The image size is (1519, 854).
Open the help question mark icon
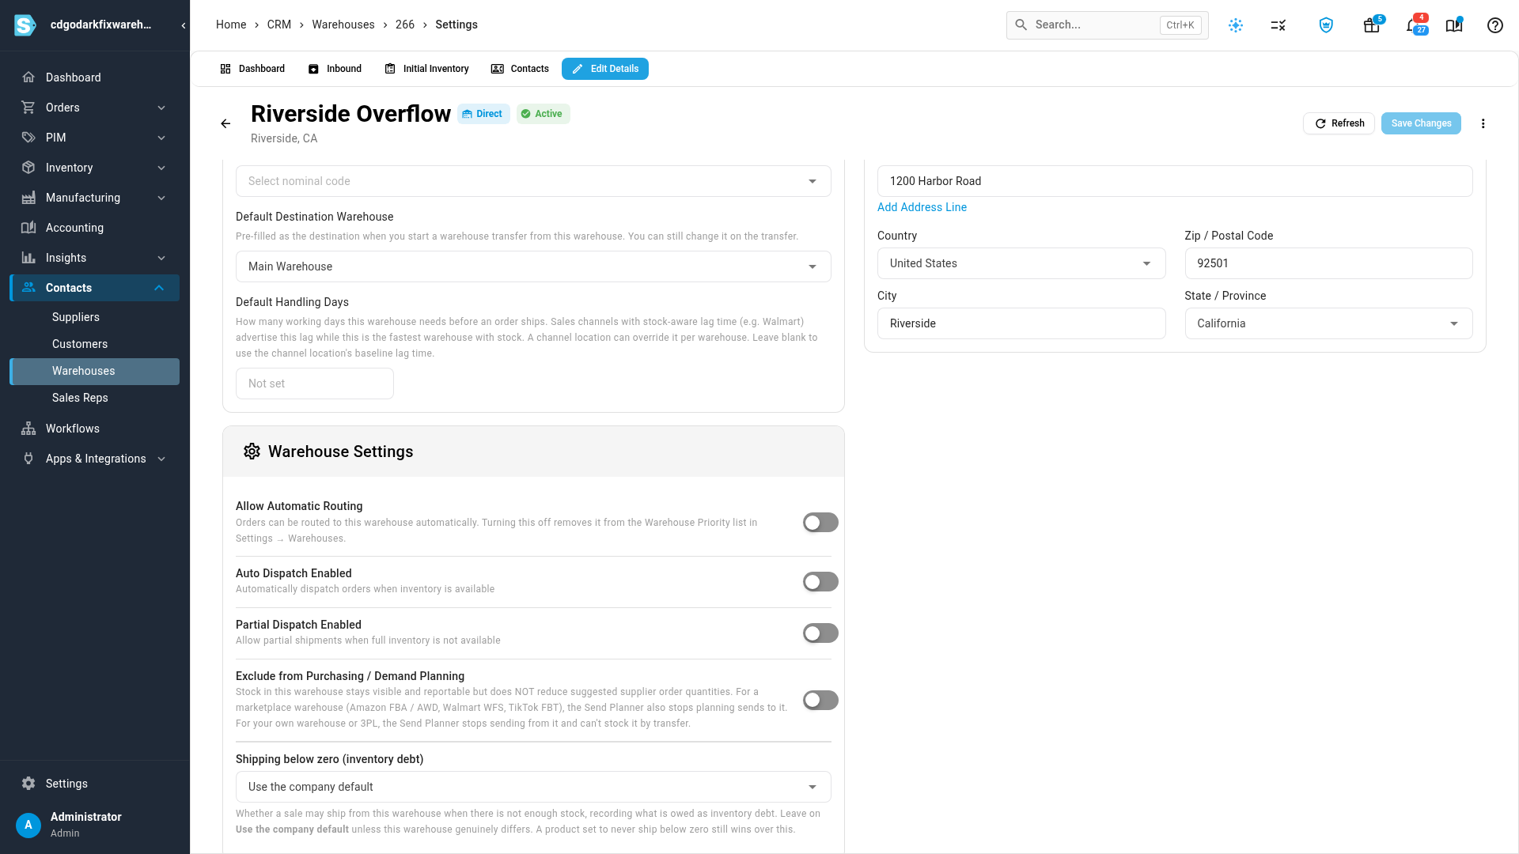coord(1495,25)
